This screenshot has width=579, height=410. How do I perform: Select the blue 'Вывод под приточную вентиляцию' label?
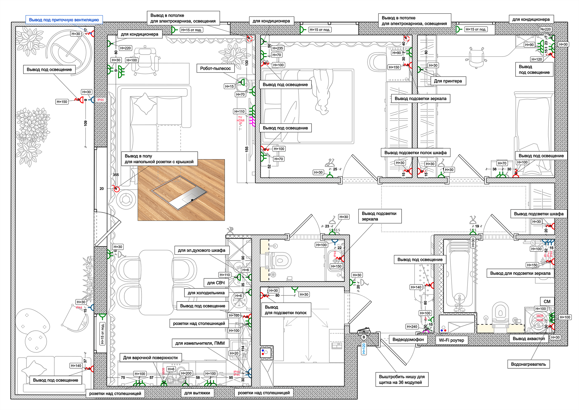(x=64, y=20)
